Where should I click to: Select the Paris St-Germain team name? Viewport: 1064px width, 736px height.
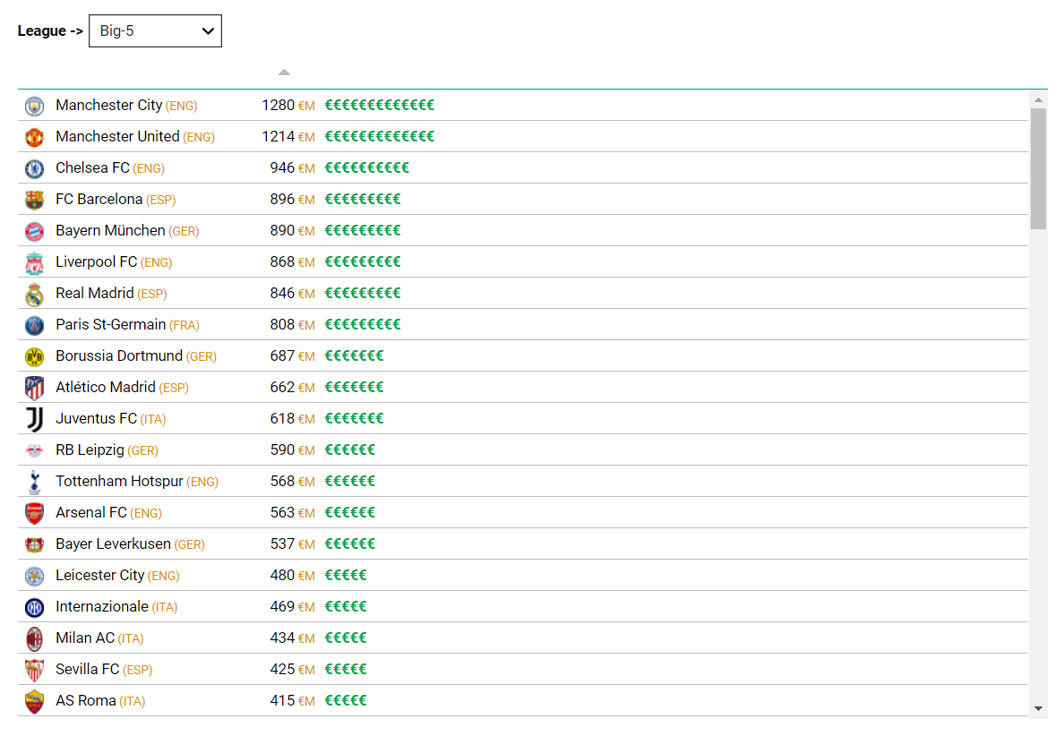click(x=110, y=324)
